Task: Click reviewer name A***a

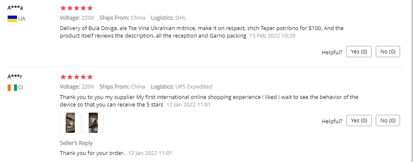Action: pos(15,8)
